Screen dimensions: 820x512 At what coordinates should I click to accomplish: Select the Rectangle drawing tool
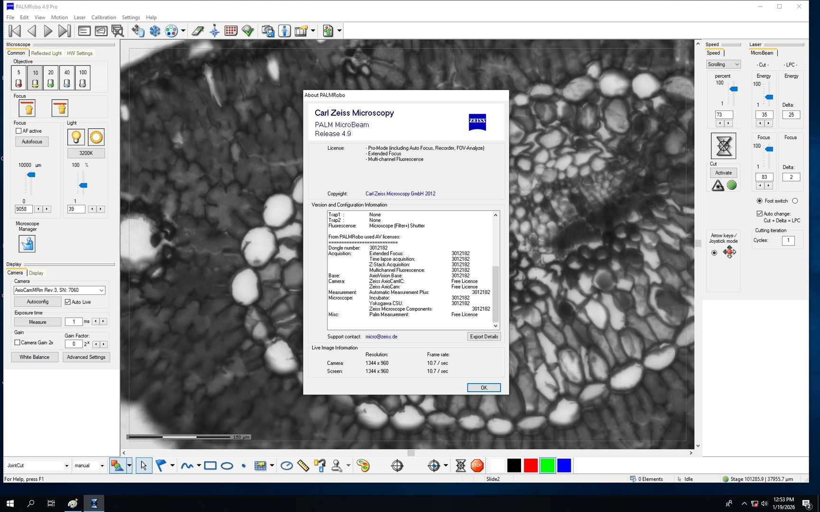210,466
